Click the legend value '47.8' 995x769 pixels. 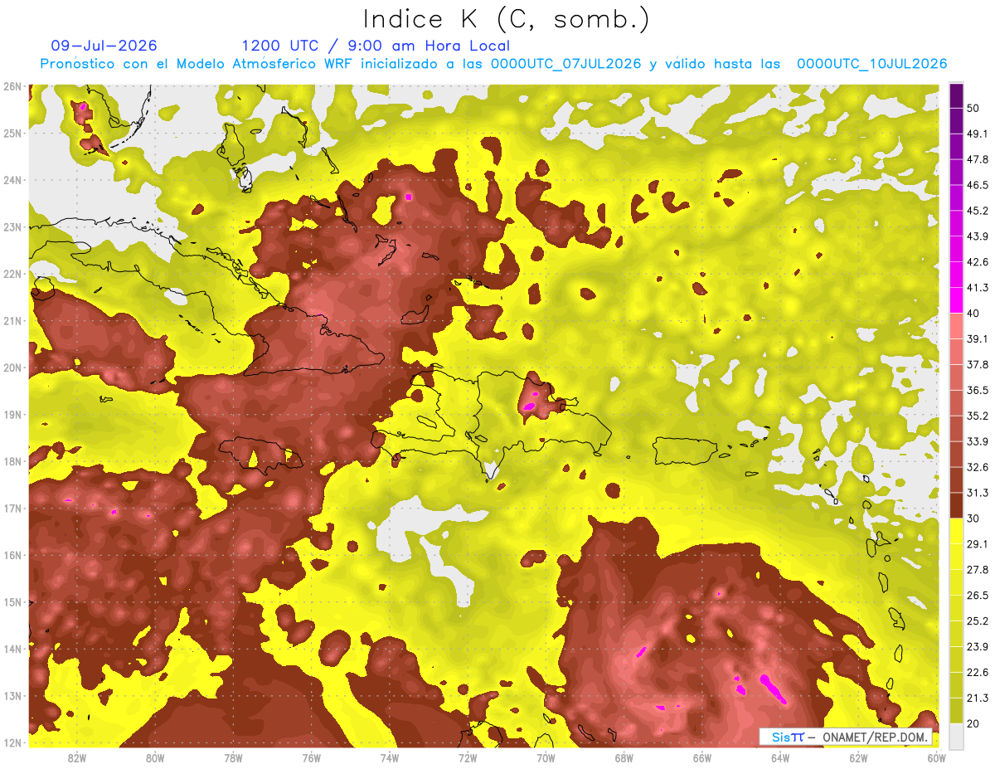(x=977, y=159)
